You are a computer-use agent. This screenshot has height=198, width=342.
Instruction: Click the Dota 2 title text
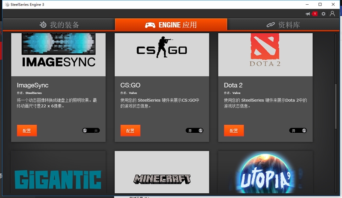(233, 85)
